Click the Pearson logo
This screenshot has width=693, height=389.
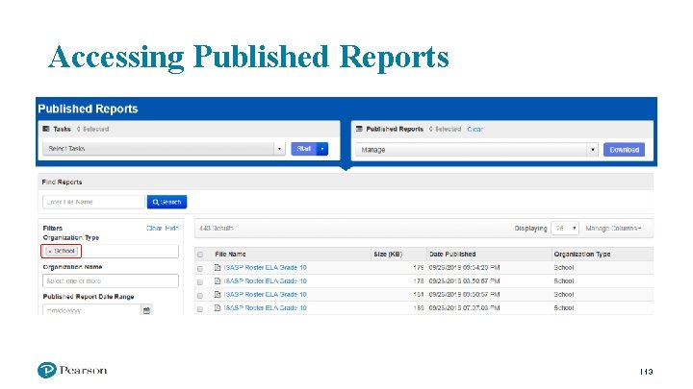[x=72, y=370]
